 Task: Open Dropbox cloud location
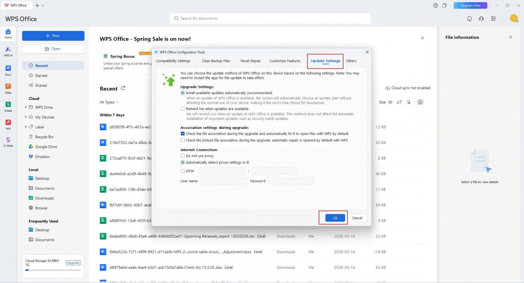tap(42, 157)
